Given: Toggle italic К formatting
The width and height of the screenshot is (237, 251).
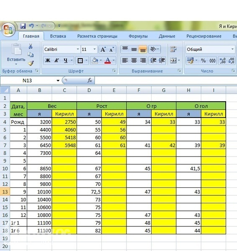Looking at the screenshot, I should (x=57, y=61).
